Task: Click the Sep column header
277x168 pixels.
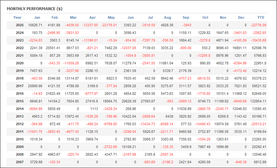Action: tap(186, 18)
